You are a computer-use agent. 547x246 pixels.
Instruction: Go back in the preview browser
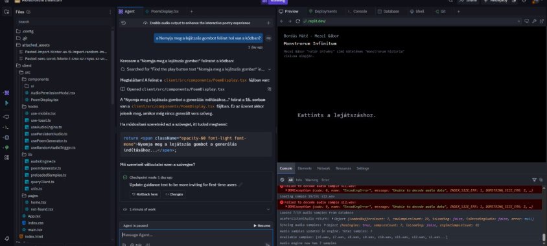pyautogui.click(x=282, y=21)
